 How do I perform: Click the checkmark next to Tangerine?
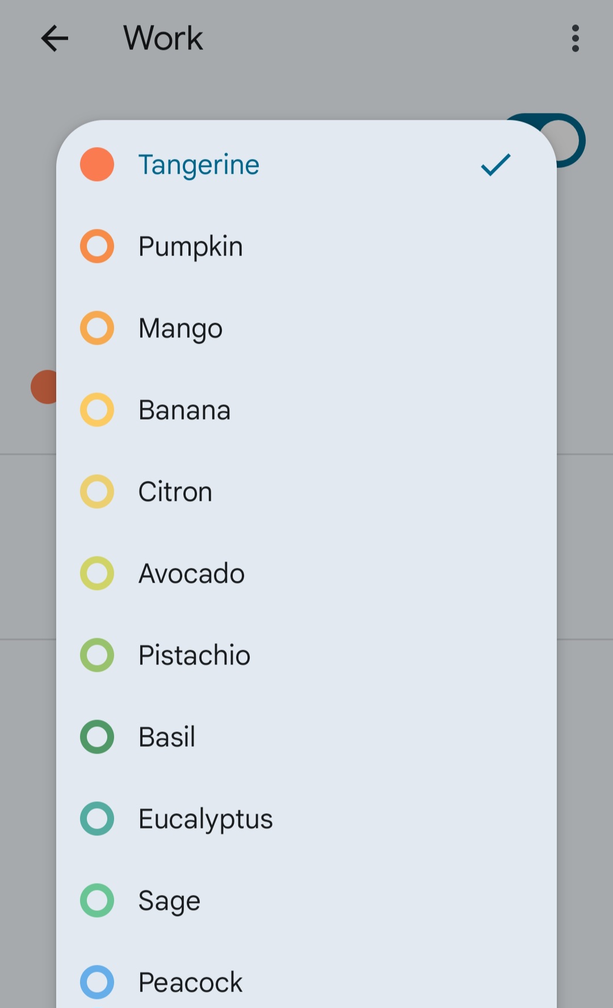pos(494,165)
